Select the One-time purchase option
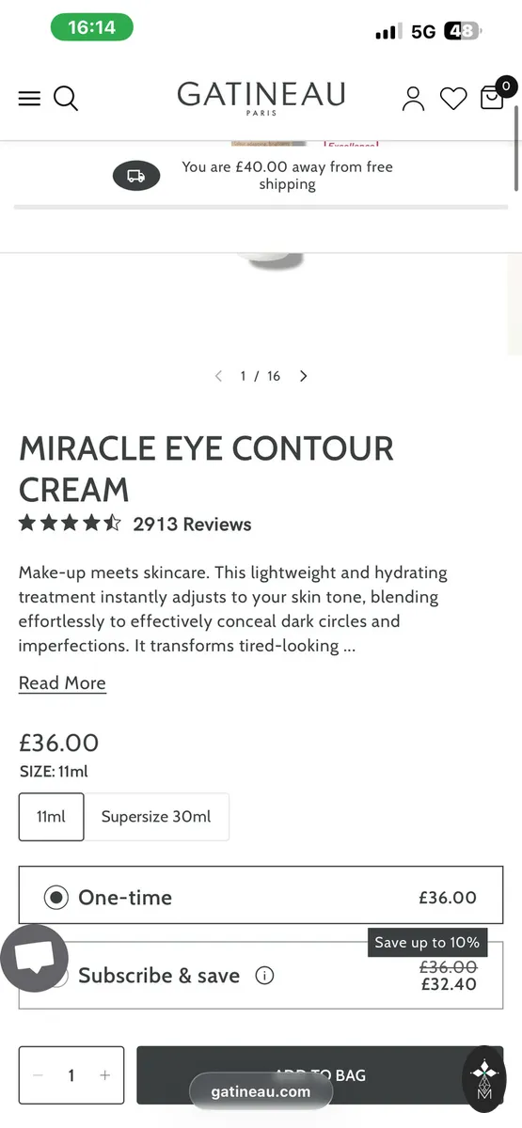Viewport: 522px width, 1128px height. click(261, 898)
